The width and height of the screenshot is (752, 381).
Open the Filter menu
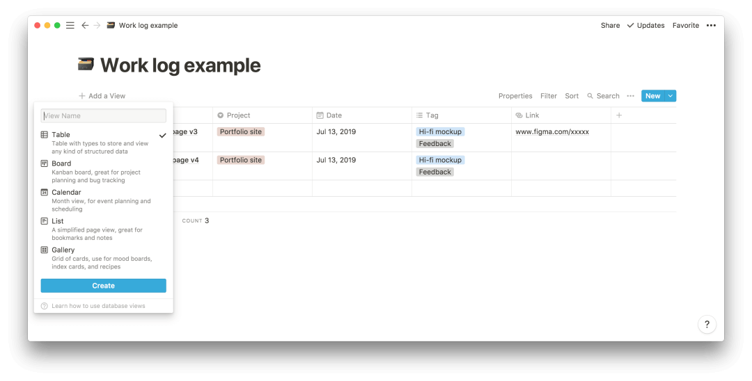coord(548,96)
